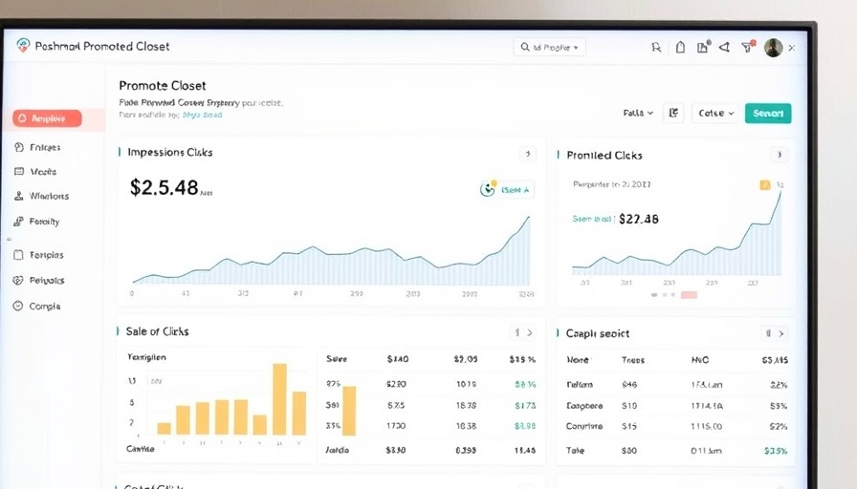Click the Promote Closet page heading
This screenshot has height=489, width=857.
pyautogui.click(x=163, y=86)
